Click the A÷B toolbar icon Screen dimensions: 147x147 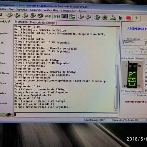click(48, 16)
